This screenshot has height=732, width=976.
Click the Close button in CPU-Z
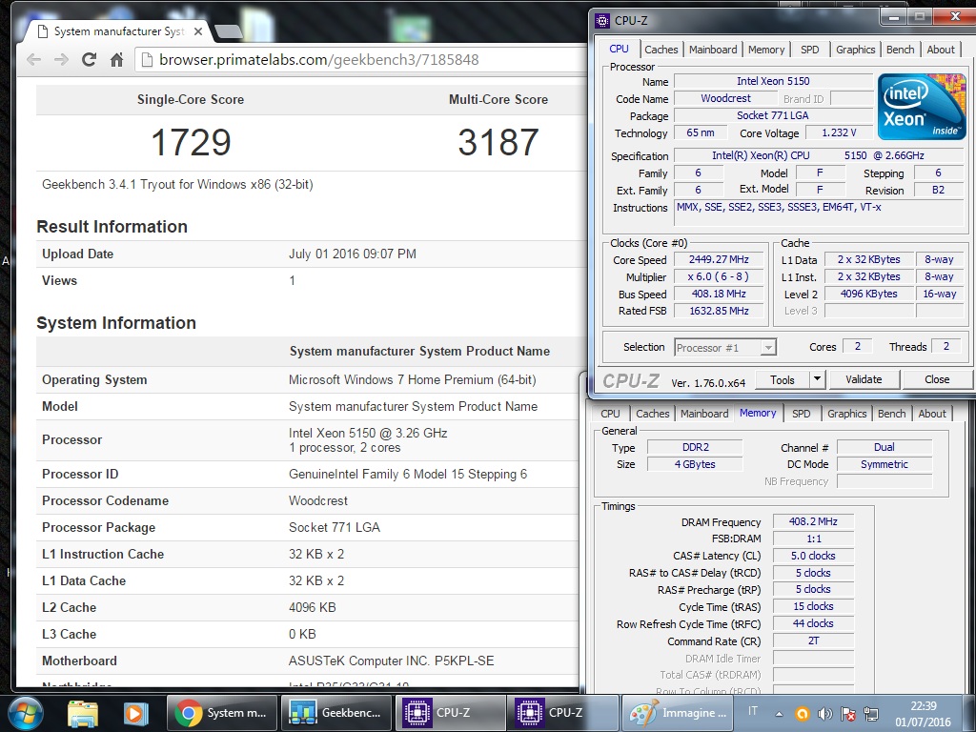pyautogui.click(x=937, y=379)
